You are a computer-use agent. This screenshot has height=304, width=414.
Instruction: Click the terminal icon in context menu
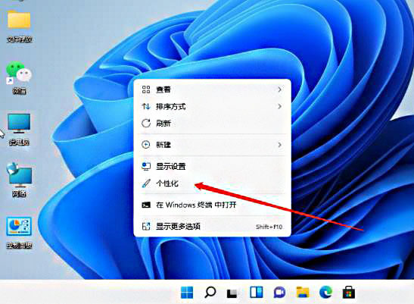click(146, 205)
